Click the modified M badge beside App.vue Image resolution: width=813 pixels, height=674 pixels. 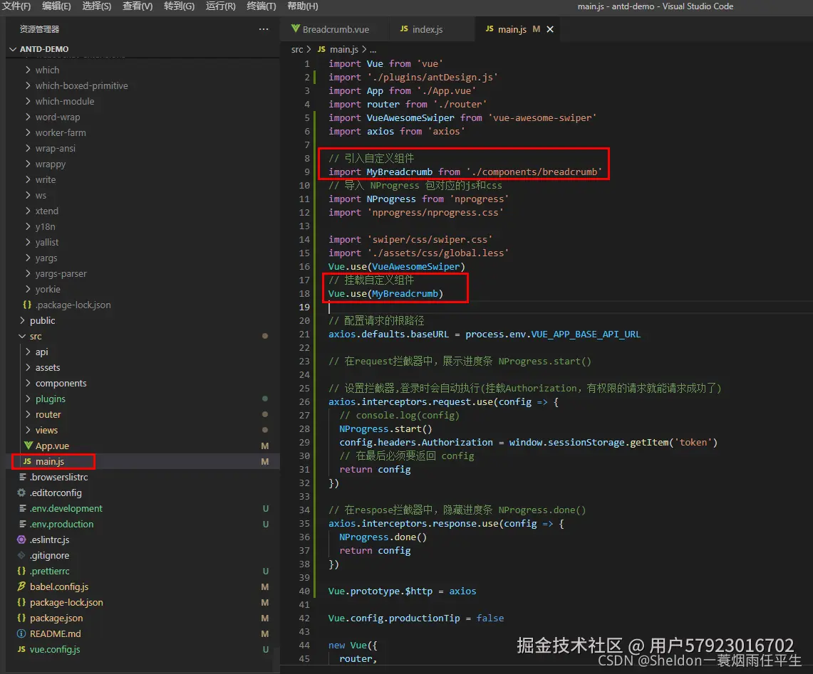click(264, 446)
